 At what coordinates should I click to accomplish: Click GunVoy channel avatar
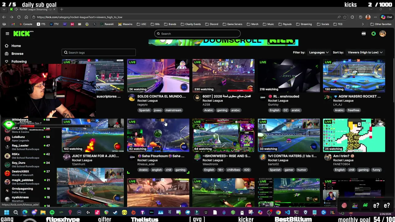click(263, 98)
